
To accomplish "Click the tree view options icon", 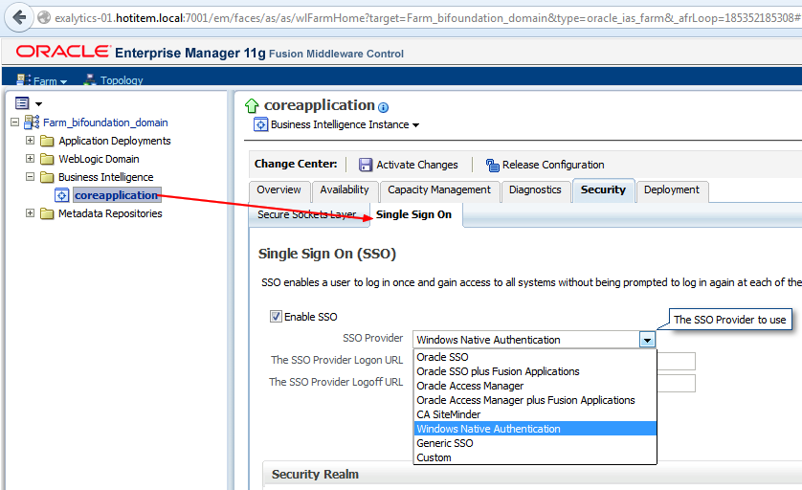I will [x=22, y=102].
